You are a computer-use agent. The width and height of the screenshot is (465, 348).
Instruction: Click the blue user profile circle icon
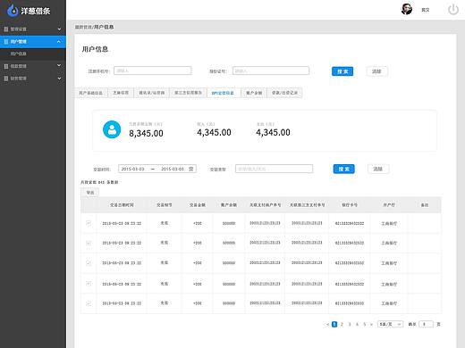coord(112,129)
